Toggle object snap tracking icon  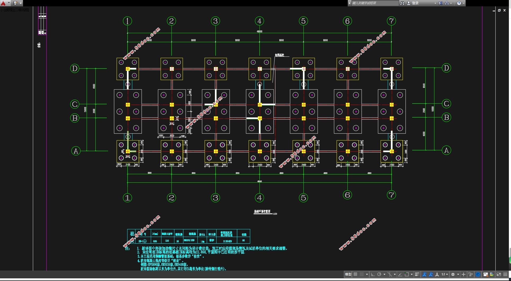click(x=400, y=274)
